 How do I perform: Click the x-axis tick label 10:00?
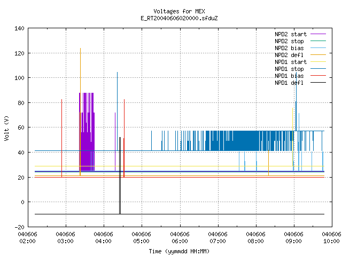(x=331, y=241)
